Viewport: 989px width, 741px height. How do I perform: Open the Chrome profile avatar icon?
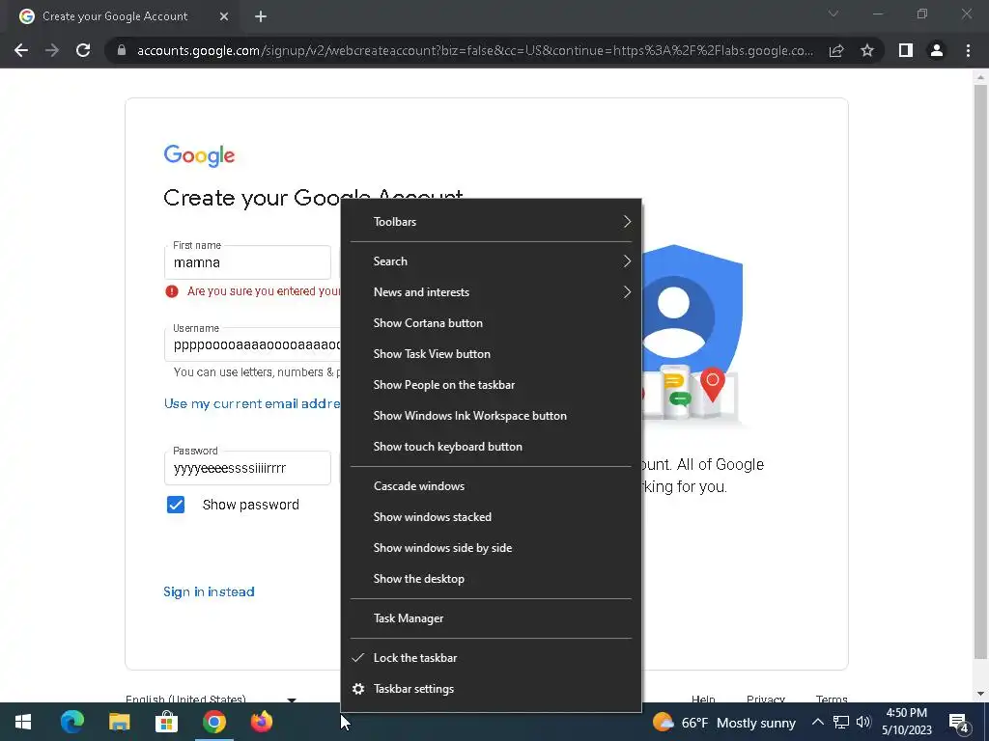pyautogui.click(x=937, y=50)
